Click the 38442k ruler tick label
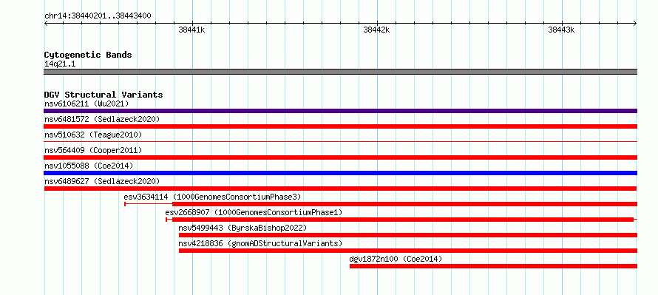Image resolution: width=658 pixels, height=295 pixels. [x=376, y=30]
